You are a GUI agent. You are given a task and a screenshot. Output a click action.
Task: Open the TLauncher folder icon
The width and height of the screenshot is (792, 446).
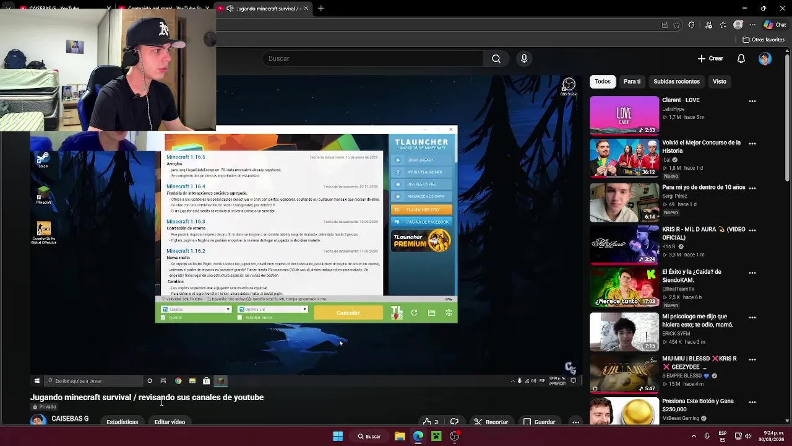point(431,313)
